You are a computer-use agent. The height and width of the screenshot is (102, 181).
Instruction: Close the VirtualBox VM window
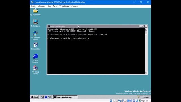point(148,2)
